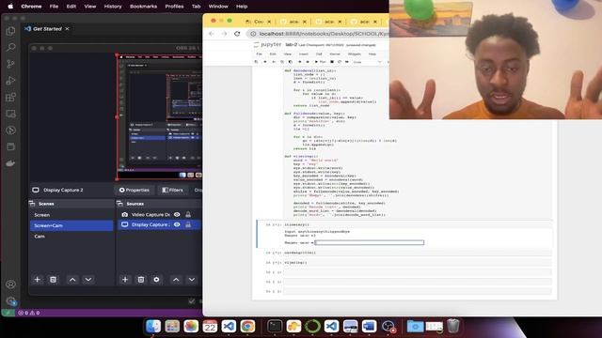The image size is (602, 338).
Task: Open the Docker whale icon in VS Code
Action: [10, 163]
